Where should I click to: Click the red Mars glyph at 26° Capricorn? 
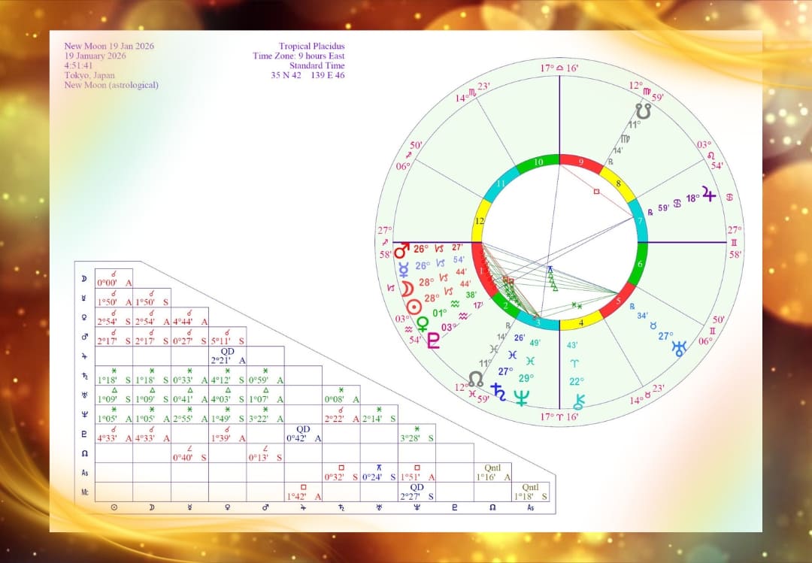(x=403, y=249)
